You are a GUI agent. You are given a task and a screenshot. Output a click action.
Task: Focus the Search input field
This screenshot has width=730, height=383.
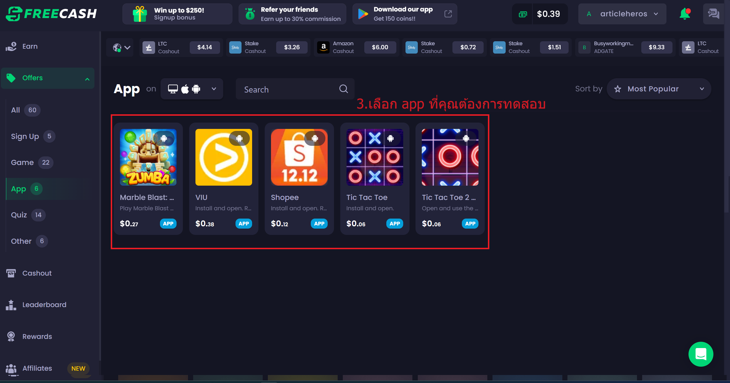[x=295, y=89]
